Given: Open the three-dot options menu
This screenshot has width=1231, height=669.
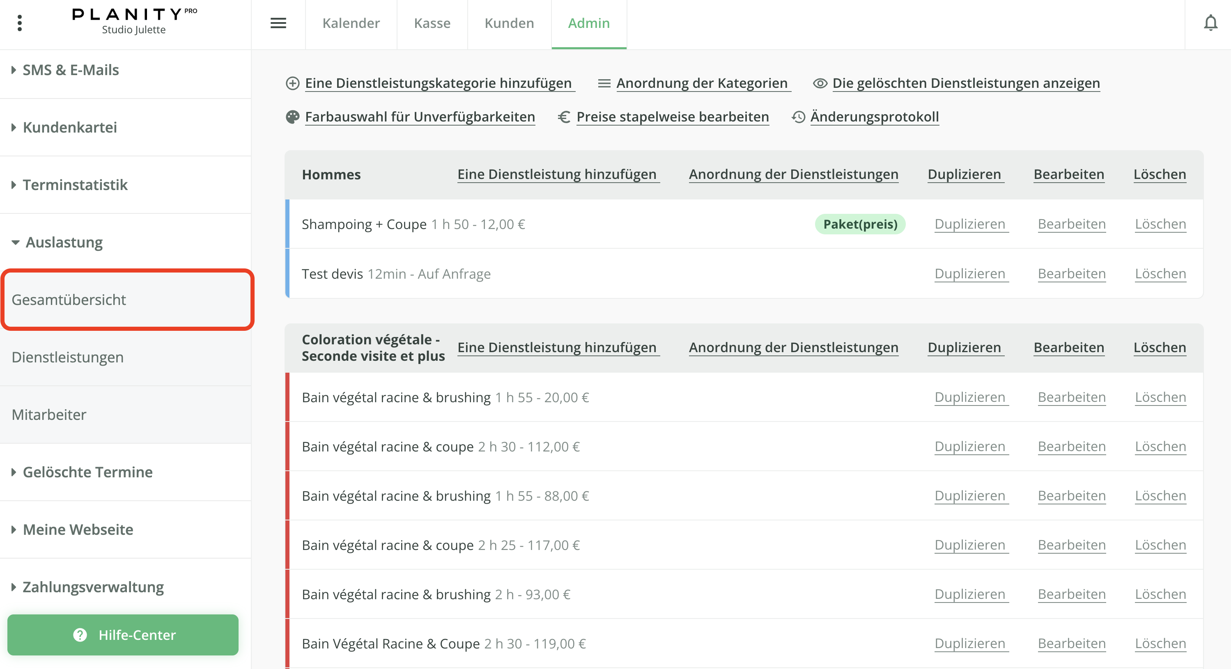Looking at the screenshot, I should [x=20, y=23].
